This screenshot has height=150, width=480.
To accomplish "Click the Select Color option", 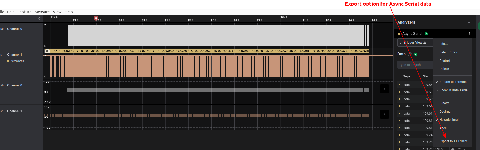I will click(x=448, y=52).
